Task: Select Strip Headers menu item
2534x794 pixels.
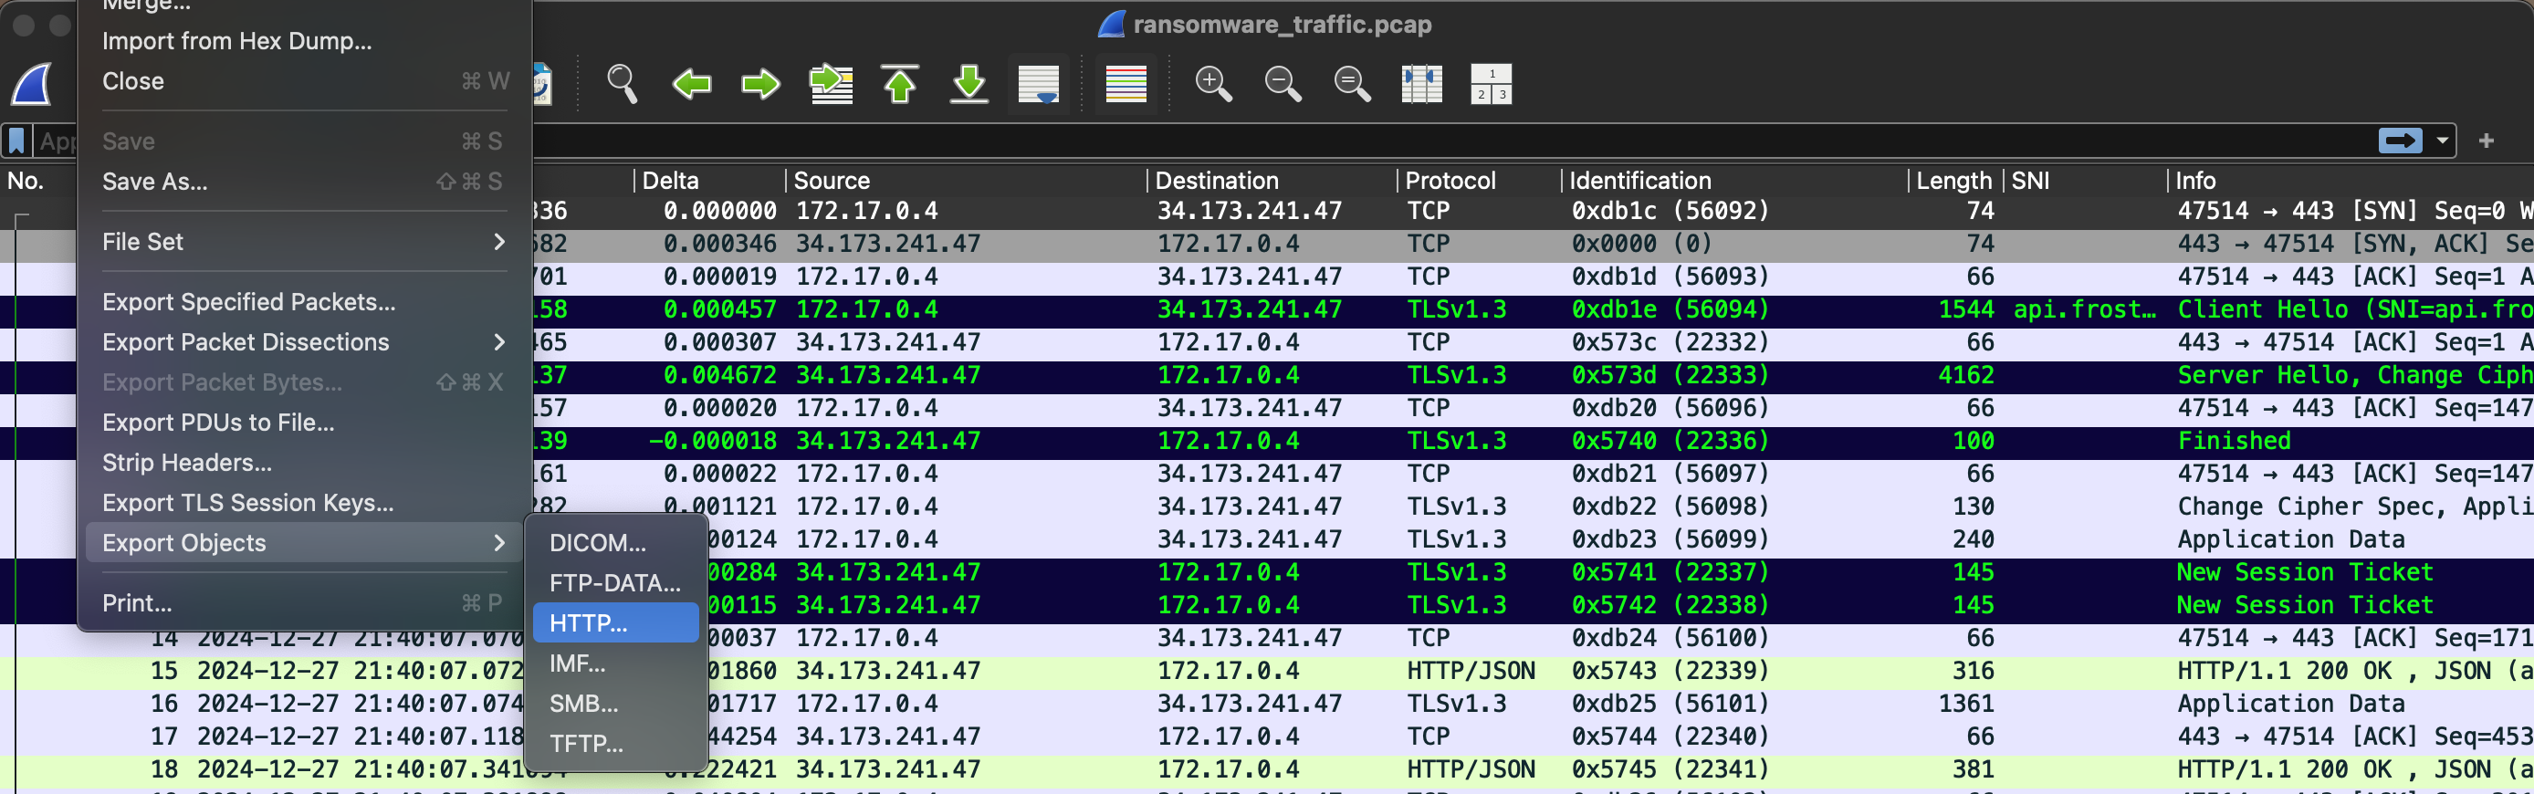Action: pyautogui.click(x=304, y=463)
